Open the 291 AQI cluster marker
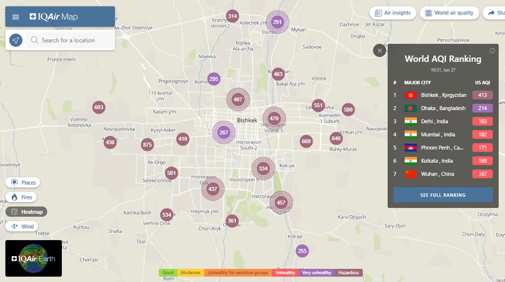Image resolution: width=505 pixels, height=282 pixels. 277,22
